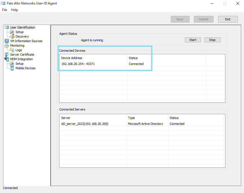The image size is (244, 193).
Task: Click the Microsoft Active Directory type cell
Action: [145, 124]
